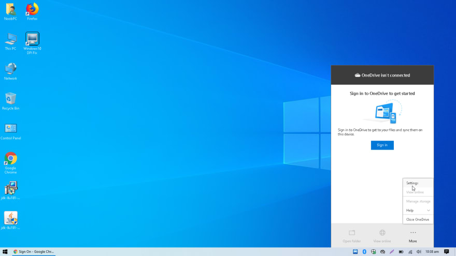Image resolution: width=456 pixels, height=256 pixels.
Task: Switch to Sign On - Google Chrome taskbar window
Action: tap(34, 252)
